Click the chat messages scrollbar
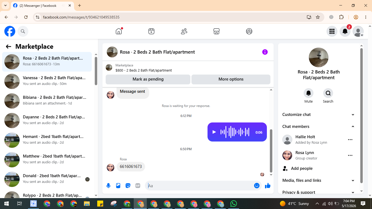 click(271, 151)
